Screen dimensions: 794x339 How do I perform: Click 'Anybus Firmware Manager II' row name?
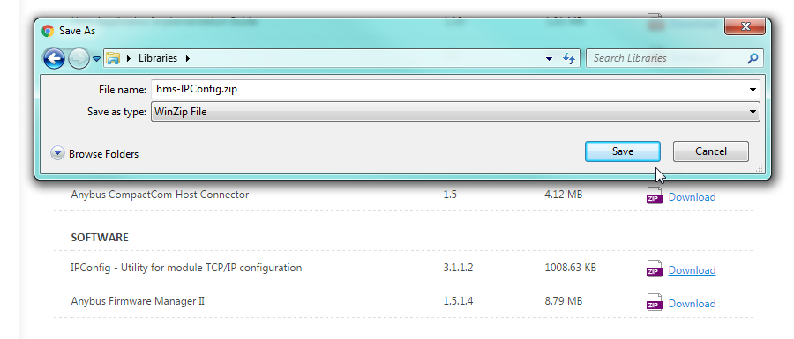[138, 301]
